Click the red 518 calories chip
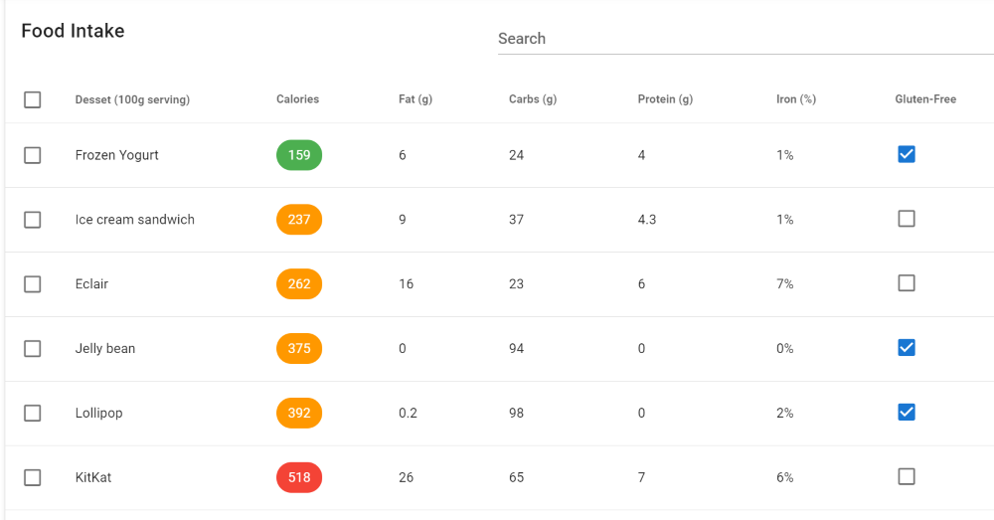The image size is (994, 520). (299, 478)
